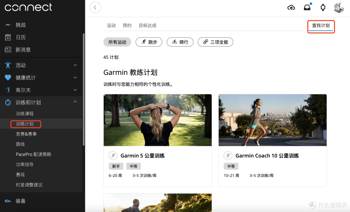Click the 新手 tag on 5 公里 card
The image size is (350, 212).
click(x=116, y=166)
